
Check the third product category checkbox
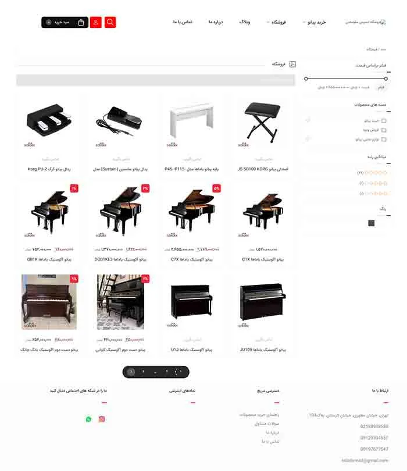click(x=384, y=140)
